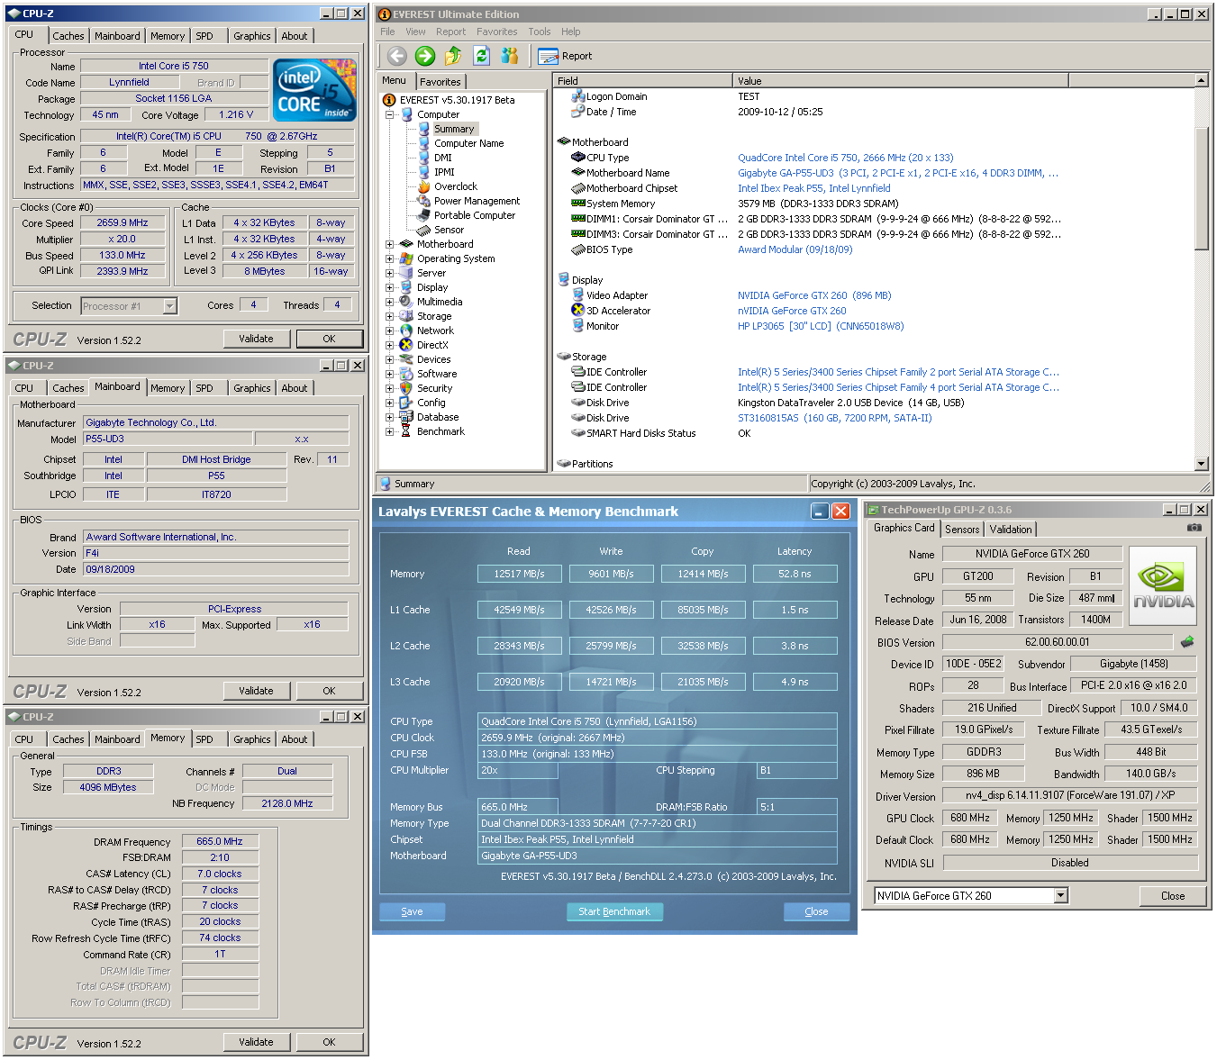Open SPD tab in CPU-Z Motherboard window
1217x1060 pixels.
click(x=204, y=388)
